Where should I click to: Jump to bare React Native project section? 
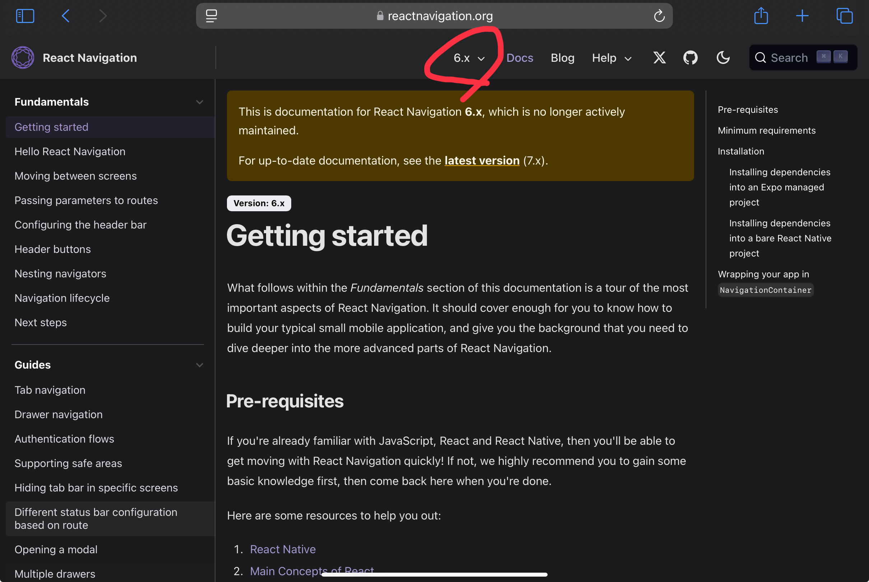(x=780, y=238)
